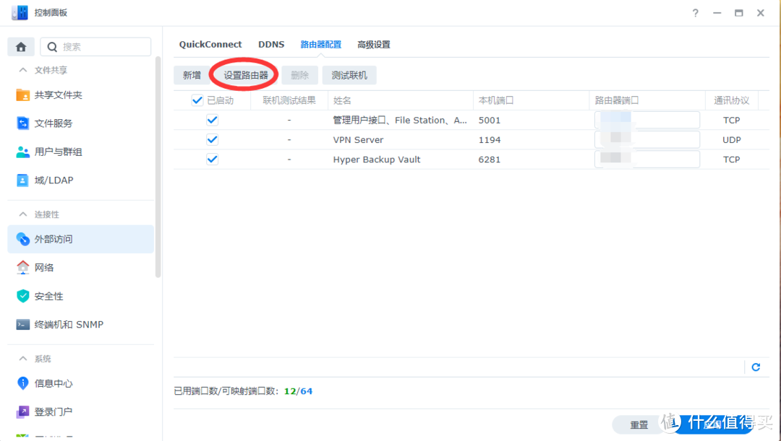
Task: Click the 通讯协议 column header
Action: (731, 100)
